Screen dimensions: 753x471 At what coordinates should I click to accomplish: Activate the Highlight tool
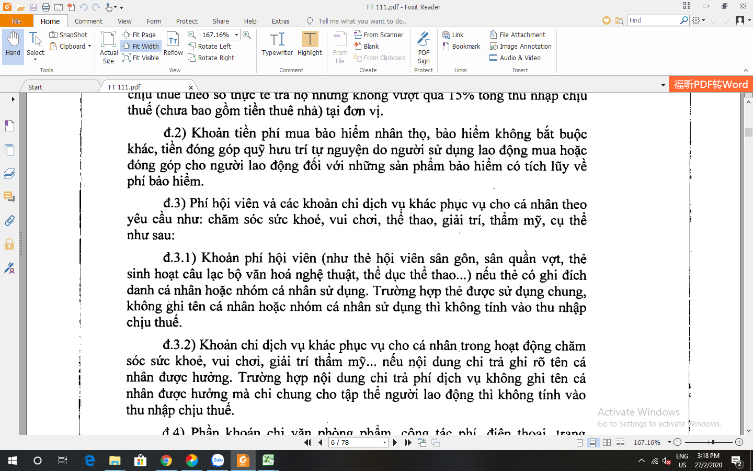(310, 44)
